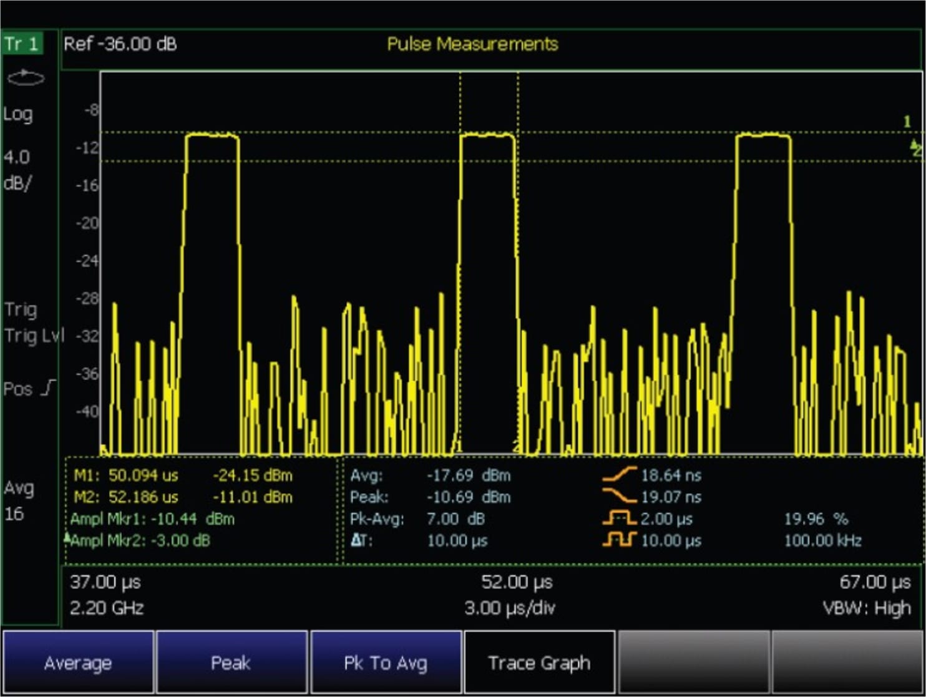This screenshot has width=926, height=697.
Task: Switch to the Trace Graph view
Action: 539,663
